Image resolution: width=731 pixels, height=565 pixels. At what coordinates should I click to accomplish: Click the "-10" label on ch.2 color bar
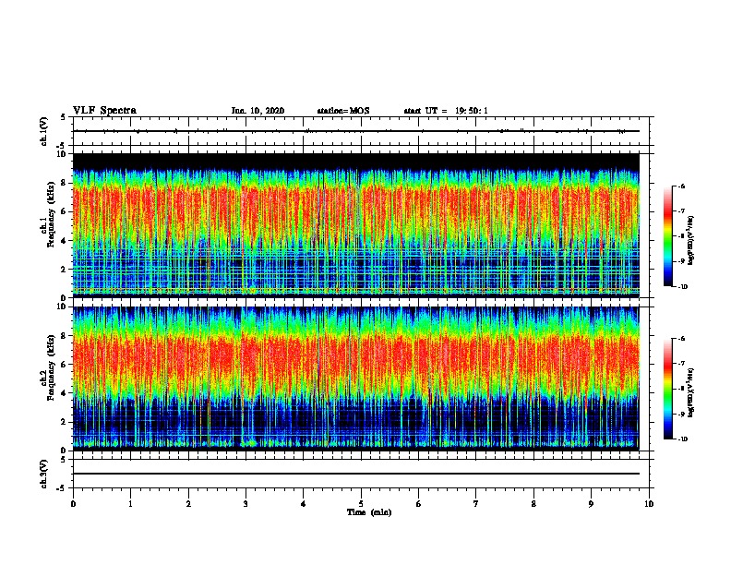pyautogui.click(x=682, y=439)
